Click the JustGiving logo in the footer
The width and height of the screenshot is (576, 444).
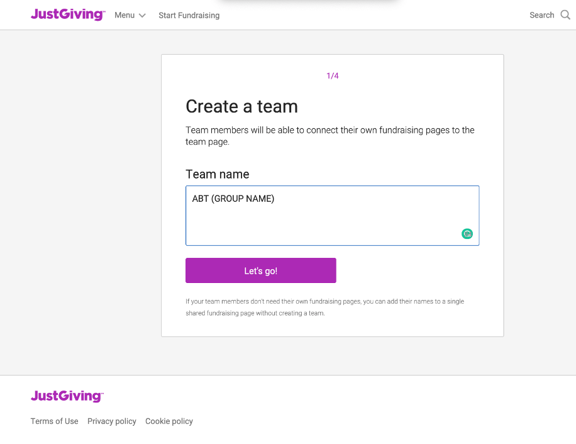(67, 396)
